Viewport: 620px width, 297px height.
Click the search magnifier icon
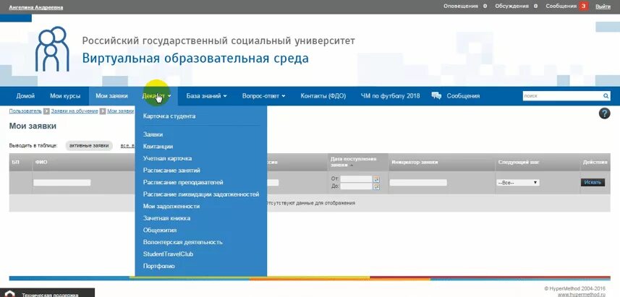coord(606,96)
